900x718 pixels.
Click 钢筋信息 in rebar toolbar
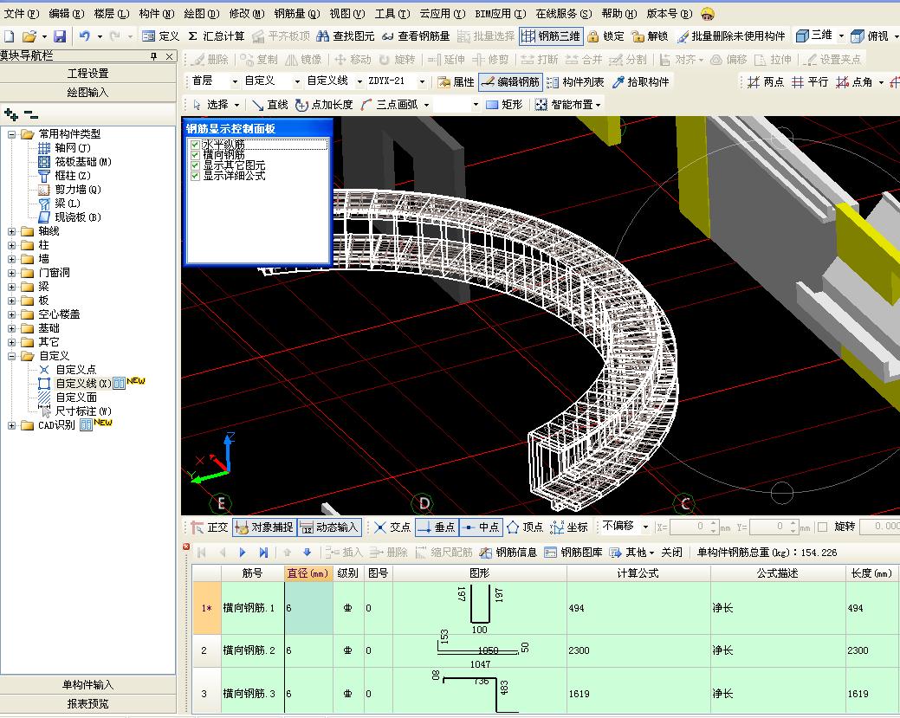(x=508, y=553)
